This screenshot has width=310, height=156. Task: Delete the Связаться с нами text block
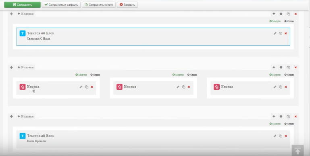[x=286, y=34]
